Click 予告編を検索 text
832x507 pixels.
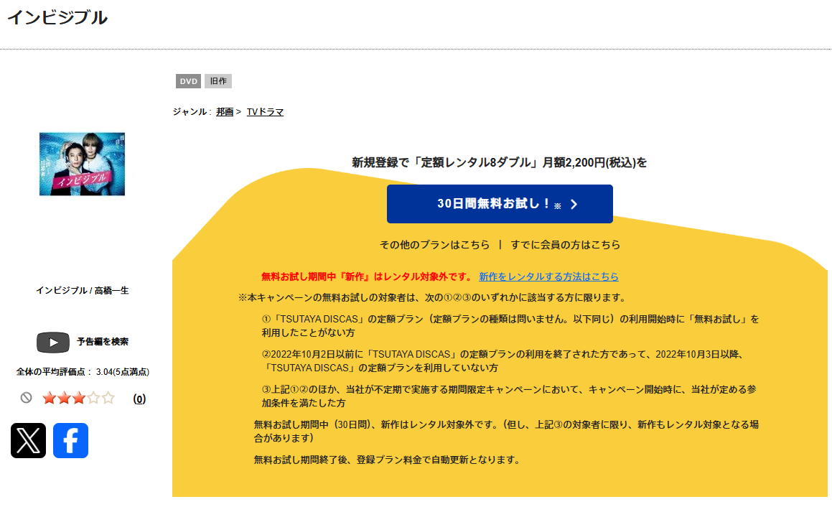tap(103, 342)
